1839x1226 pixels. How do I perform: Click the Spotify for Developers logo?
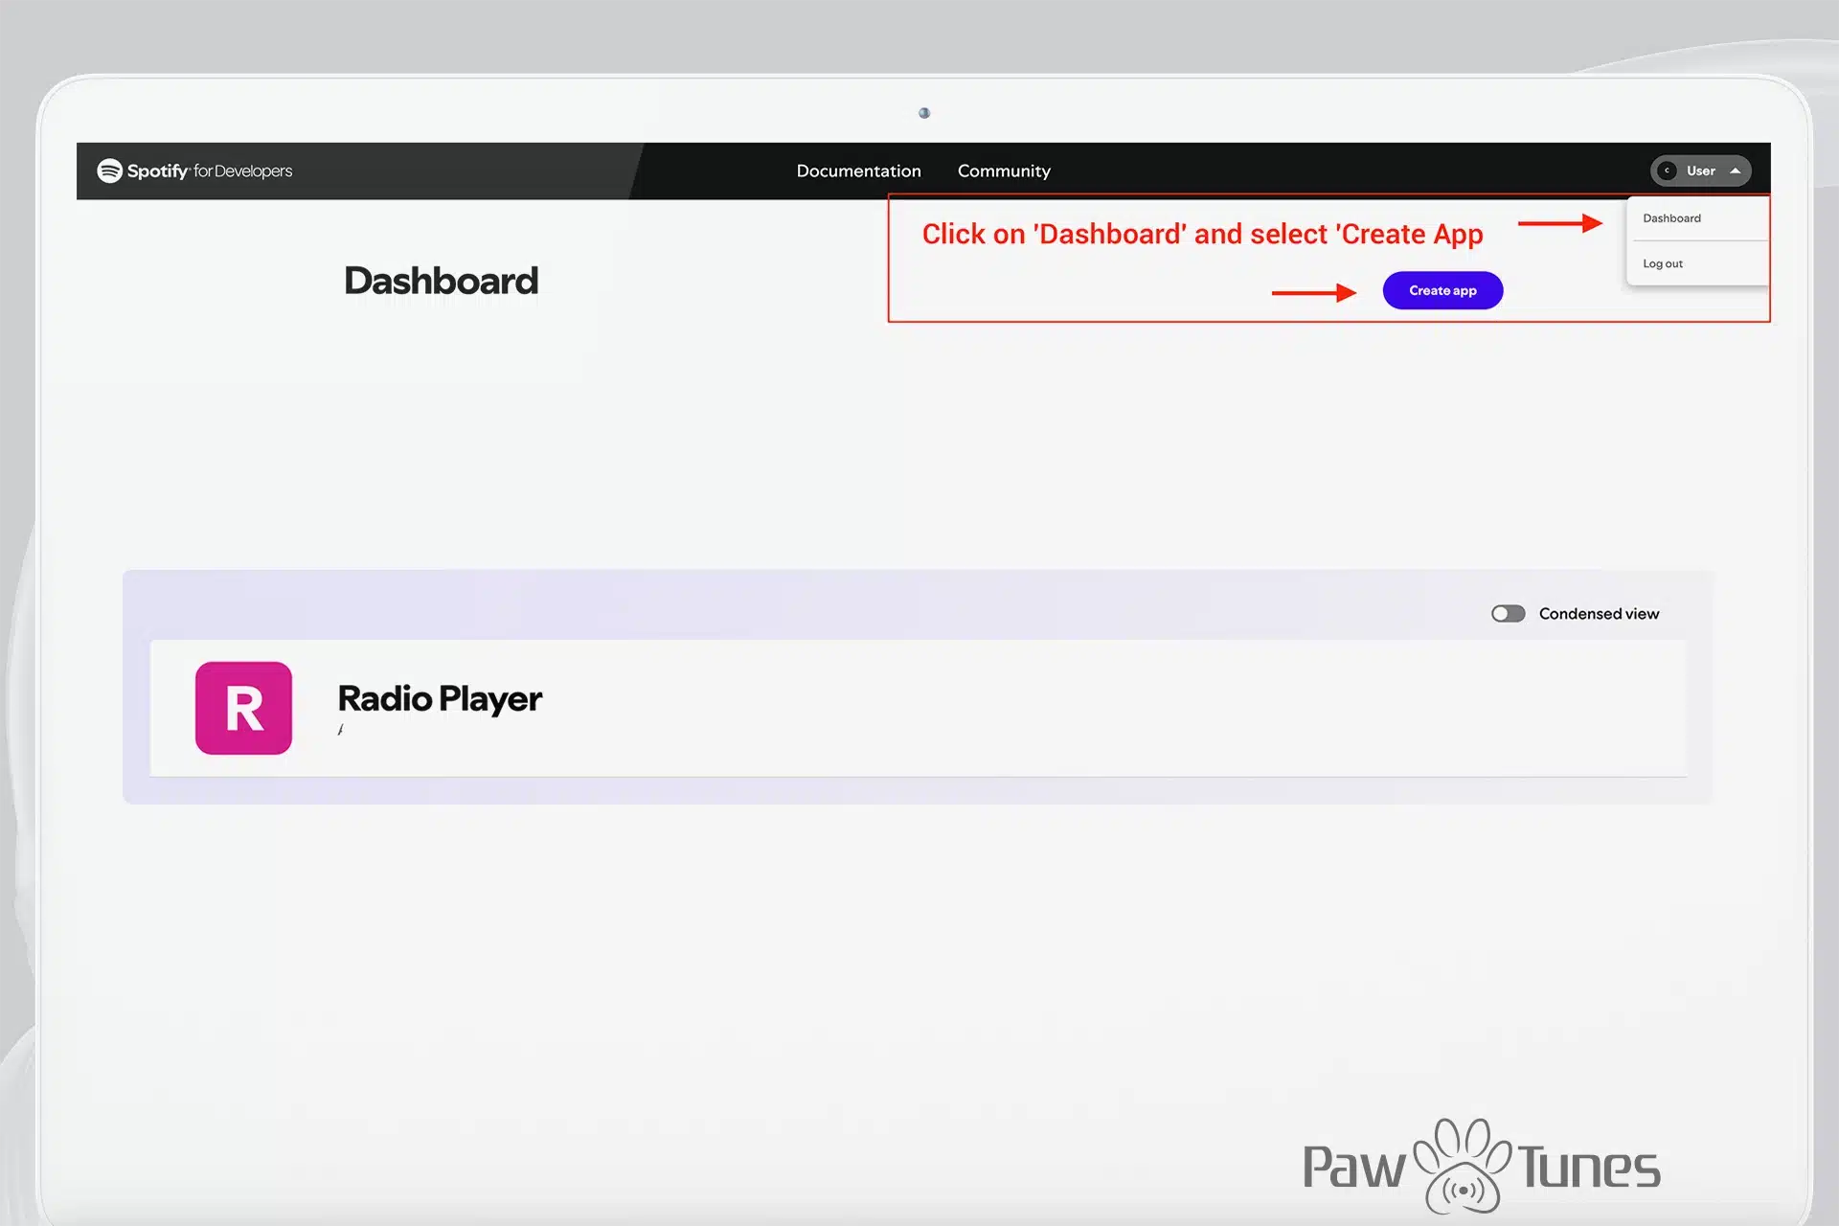click(194, 170)
